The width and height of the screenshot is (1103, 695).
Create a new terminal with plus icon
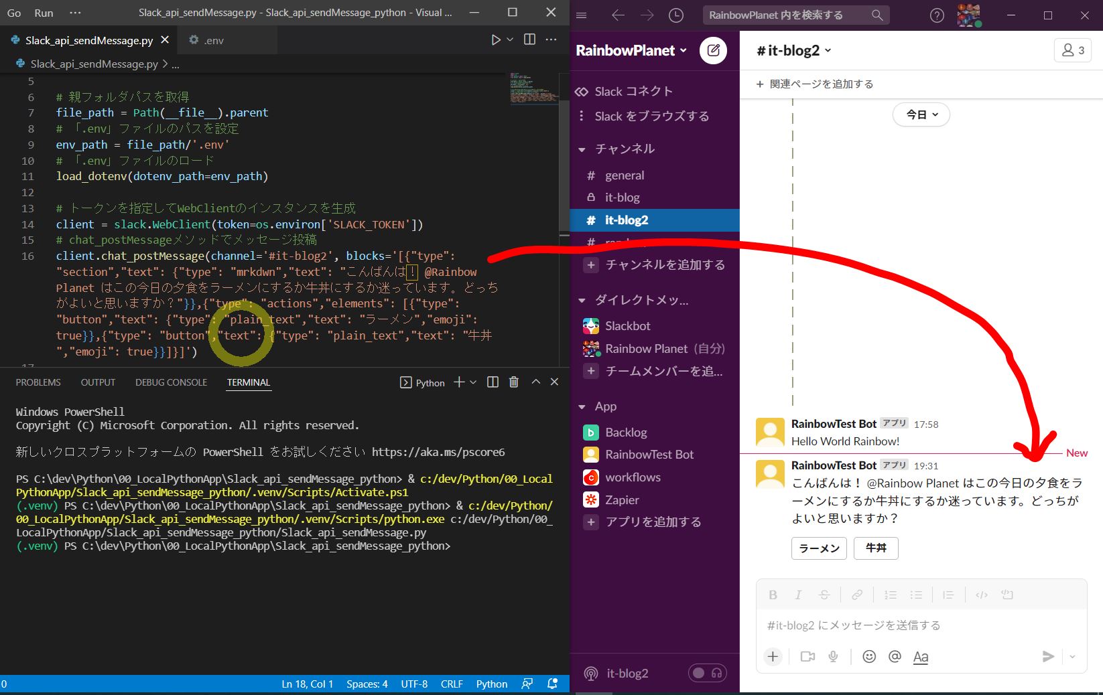point(459,382)
